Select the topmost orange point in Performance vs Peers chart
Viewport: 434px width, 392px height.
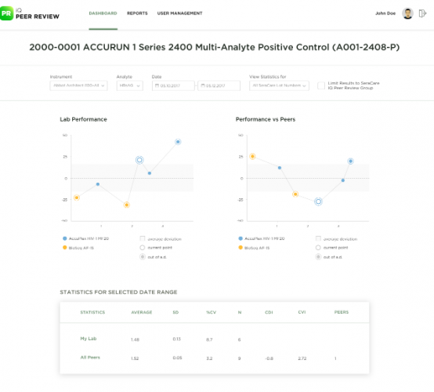click(252, 157)
